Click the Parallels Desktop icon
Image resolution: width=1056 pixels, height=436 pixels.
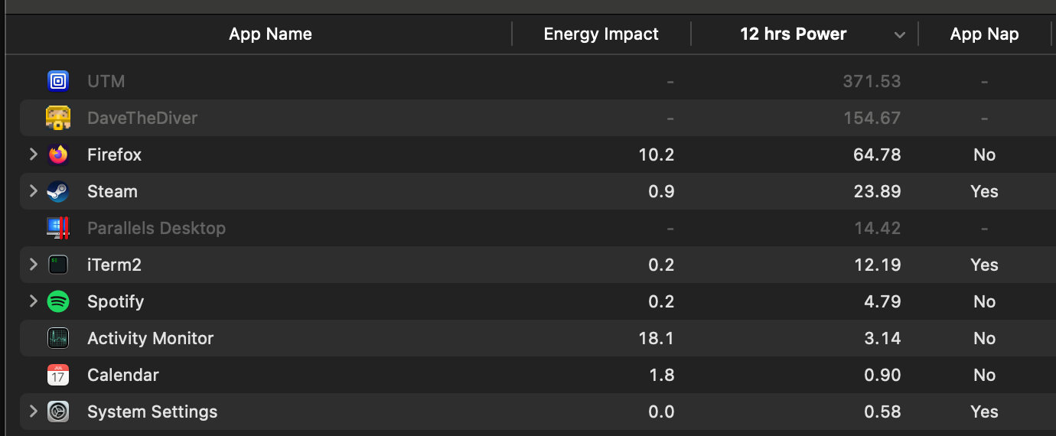(x=58, y=228)
